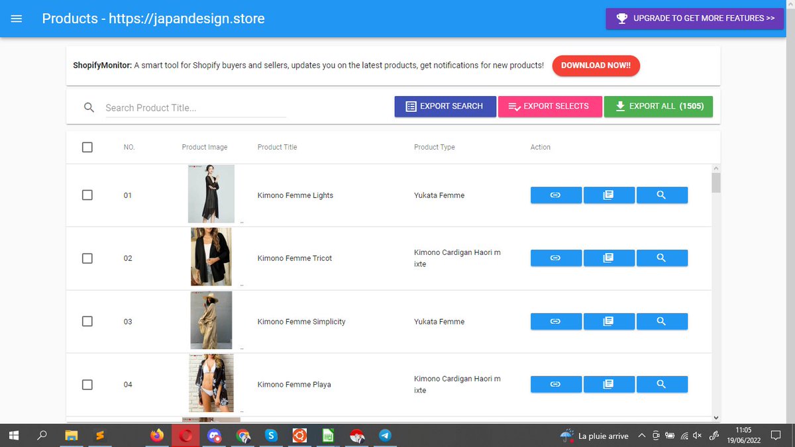
Task: Click search button for Kimono Femme Playa
Action: pyautogui.click(x=662, y=384)
